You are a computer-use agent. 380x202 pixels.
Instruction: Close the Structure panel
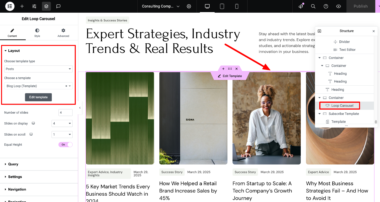point(374,31)
